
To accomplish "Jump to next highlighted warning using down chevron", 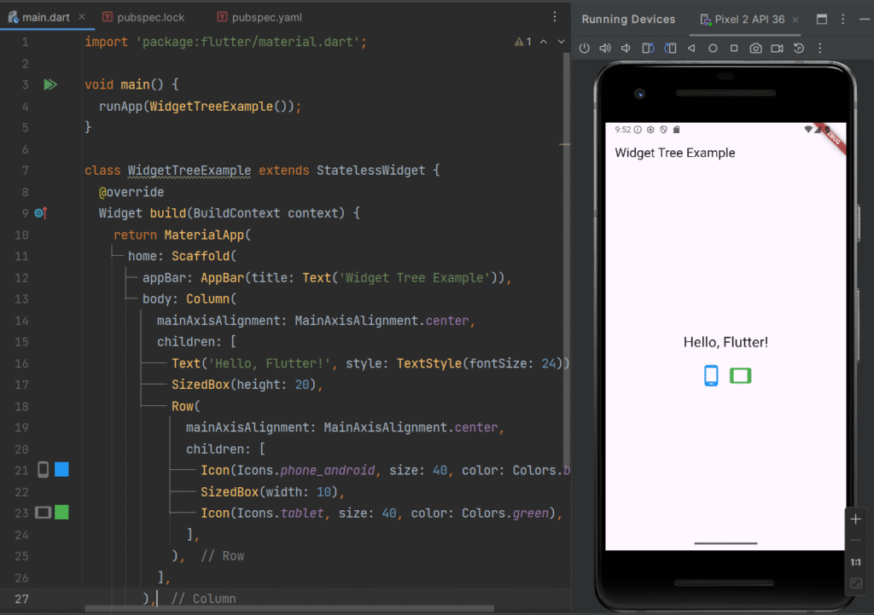I will pos(561,42).
